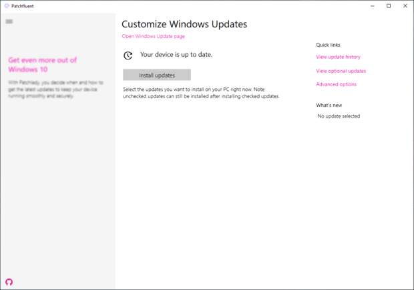Click the update selection instructions note
Image resolution: width=414 pixels, height=290 pixels.
pyautogui.click(x=200, y=92)
